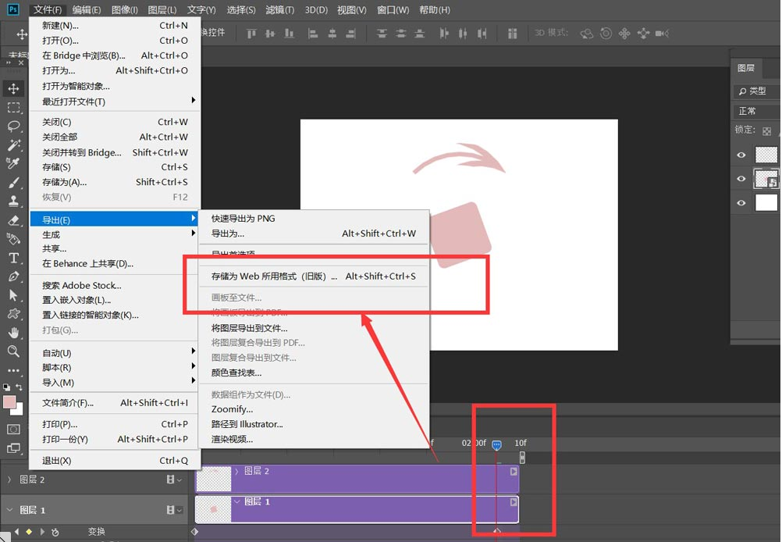This screenshot has height=542, width=782.
Task: Open the Edit Toolbar three-dots button
Action: click(x=13, y=370)
